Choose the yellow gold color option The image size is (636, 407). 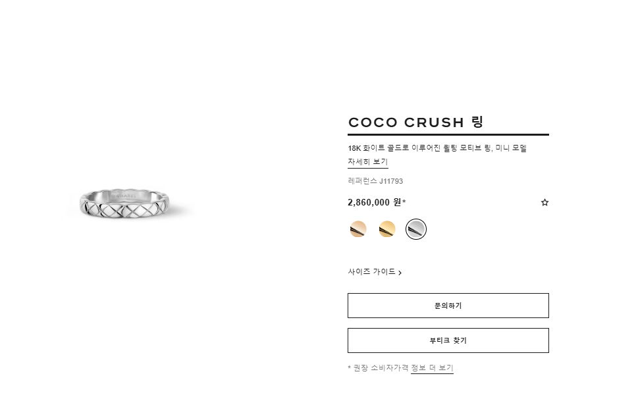387,229
